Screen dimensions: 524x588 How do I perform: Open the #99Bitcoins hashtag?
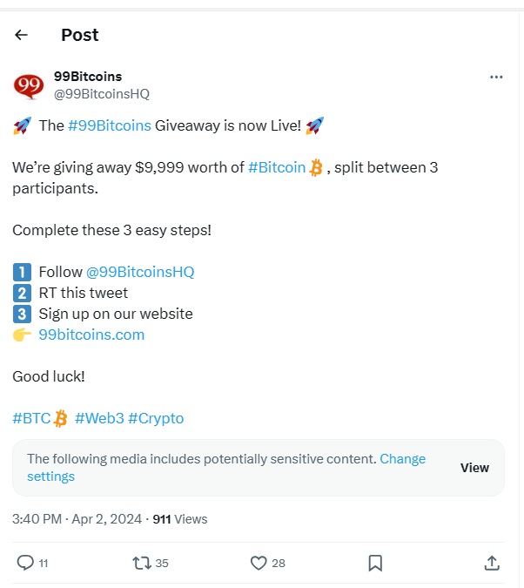tap(109, 125)
